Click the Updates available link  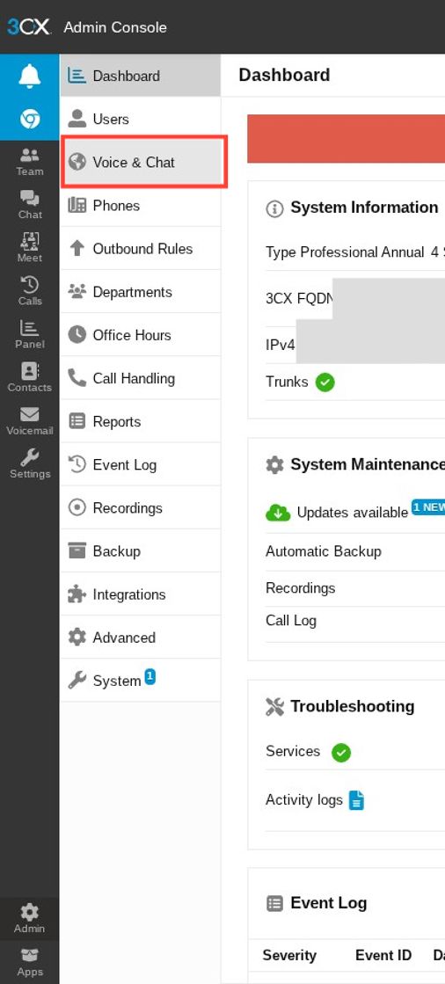click(x=352, y=513)
